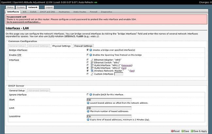This screenshot has height=134, width=212.
Task: Click the Wireless Network Master icon
Action: (x=92, y=71)
